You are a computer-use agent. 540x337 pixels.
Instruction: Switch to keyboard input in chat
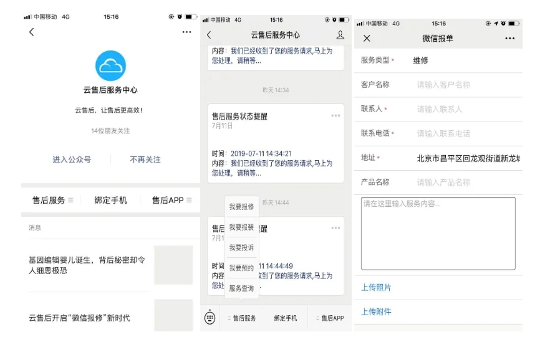(210, 318)
